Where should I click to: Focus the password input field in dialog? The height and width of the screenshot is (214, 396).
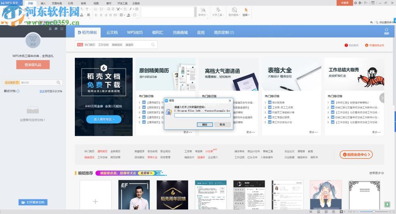pos(202,116)
